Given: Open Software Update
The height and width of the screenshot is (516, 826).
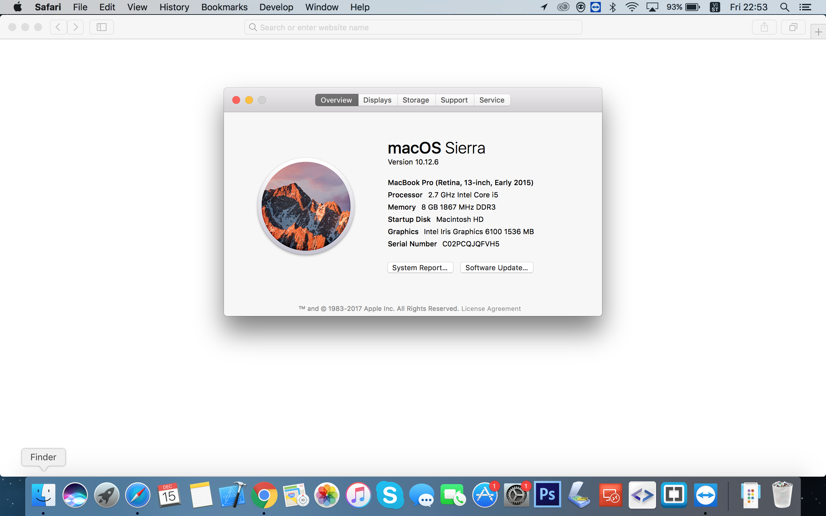Looking at the screenshot, I should point(497,268).
